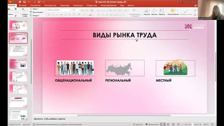Open the Создать слайд dropdown arrow
Image resolution: width=224 pixels, height=126 pixels.
pos(28,10)
